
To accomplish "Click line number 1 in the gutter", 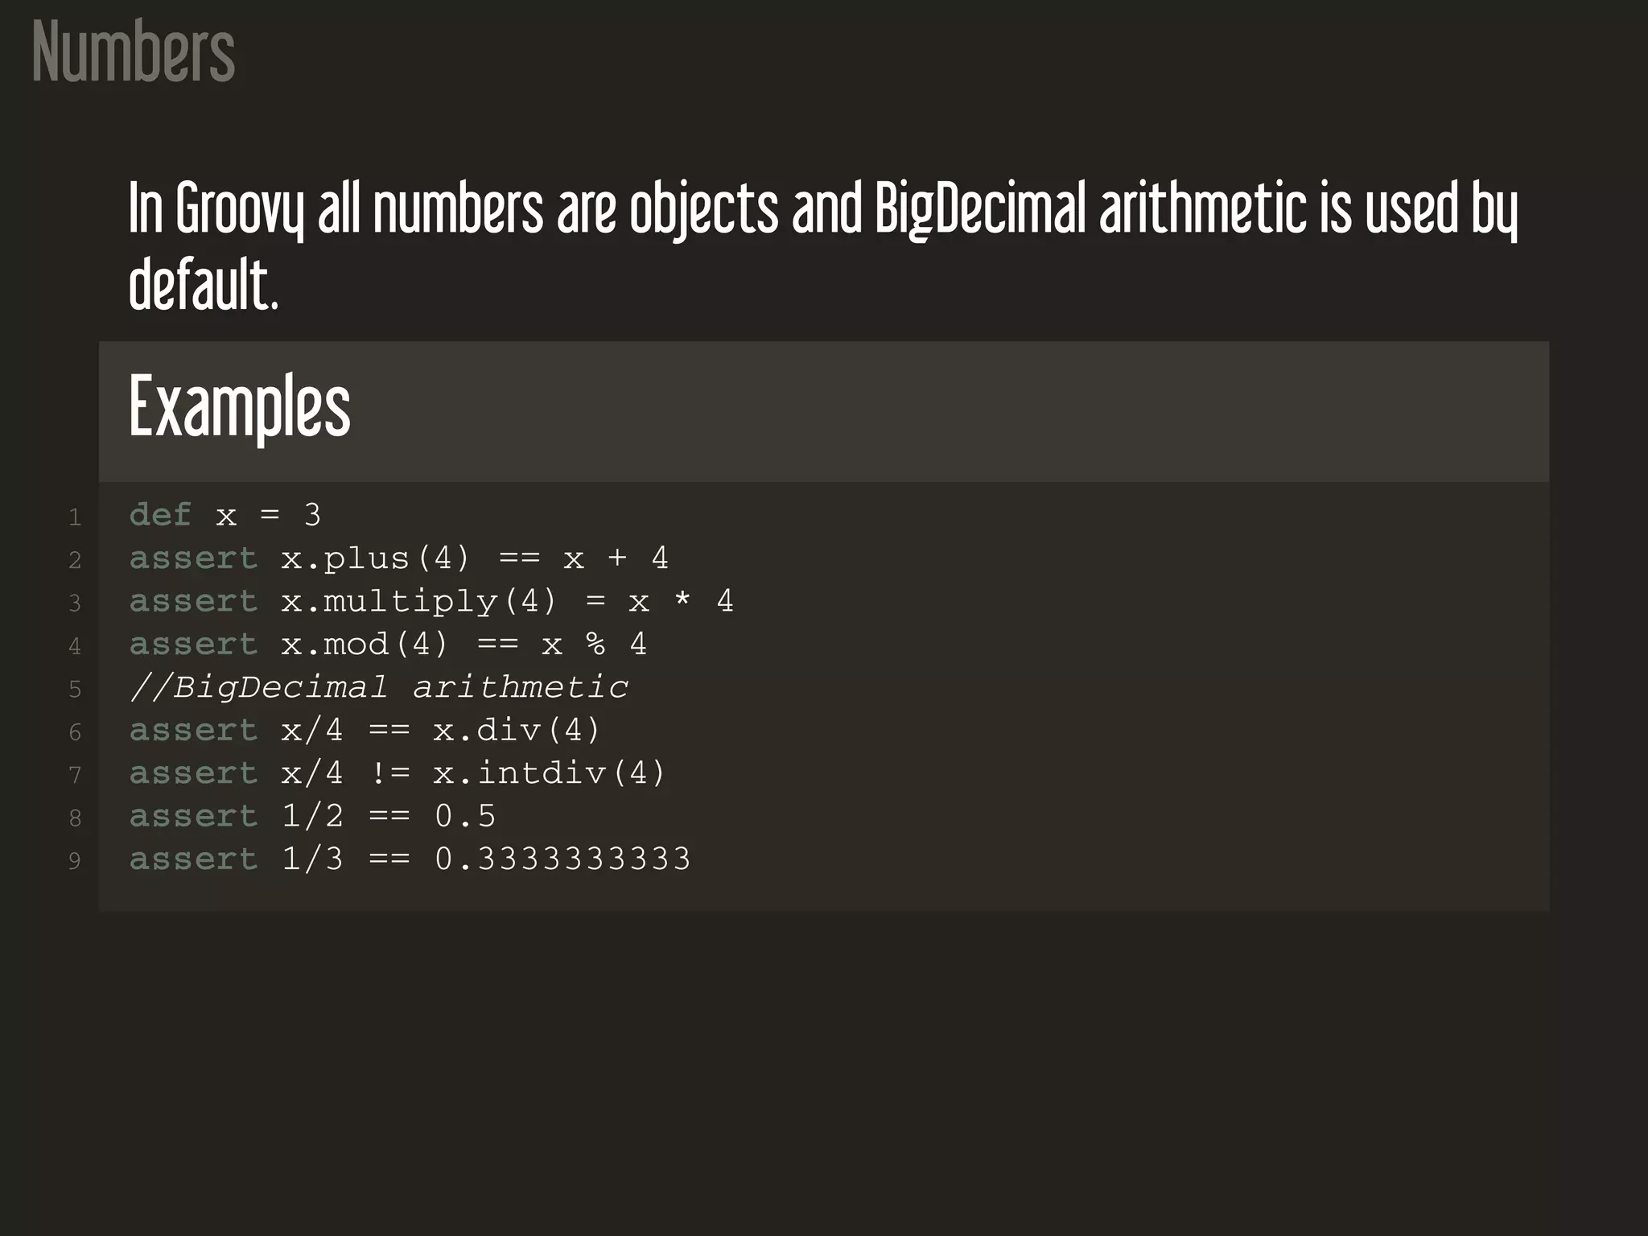I will [x=75, y=517].
